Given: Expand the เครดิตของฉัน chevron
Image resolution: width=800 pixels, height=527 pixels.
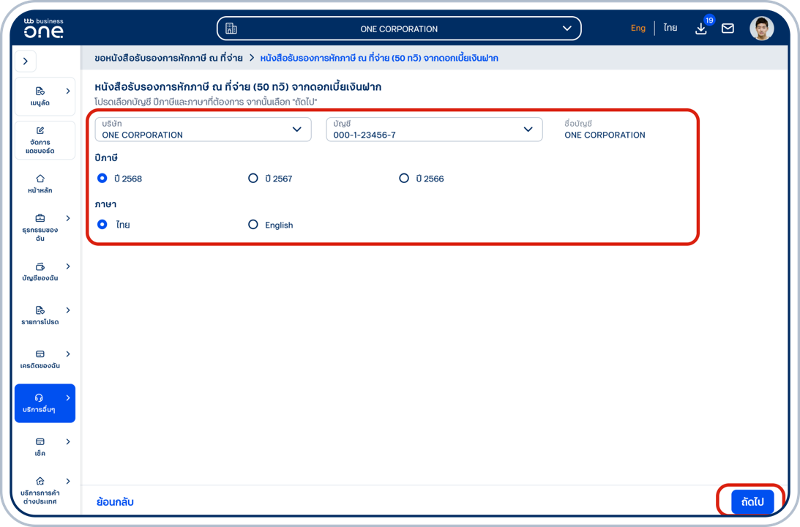Looking at the screenshot, I should point(68,354).
